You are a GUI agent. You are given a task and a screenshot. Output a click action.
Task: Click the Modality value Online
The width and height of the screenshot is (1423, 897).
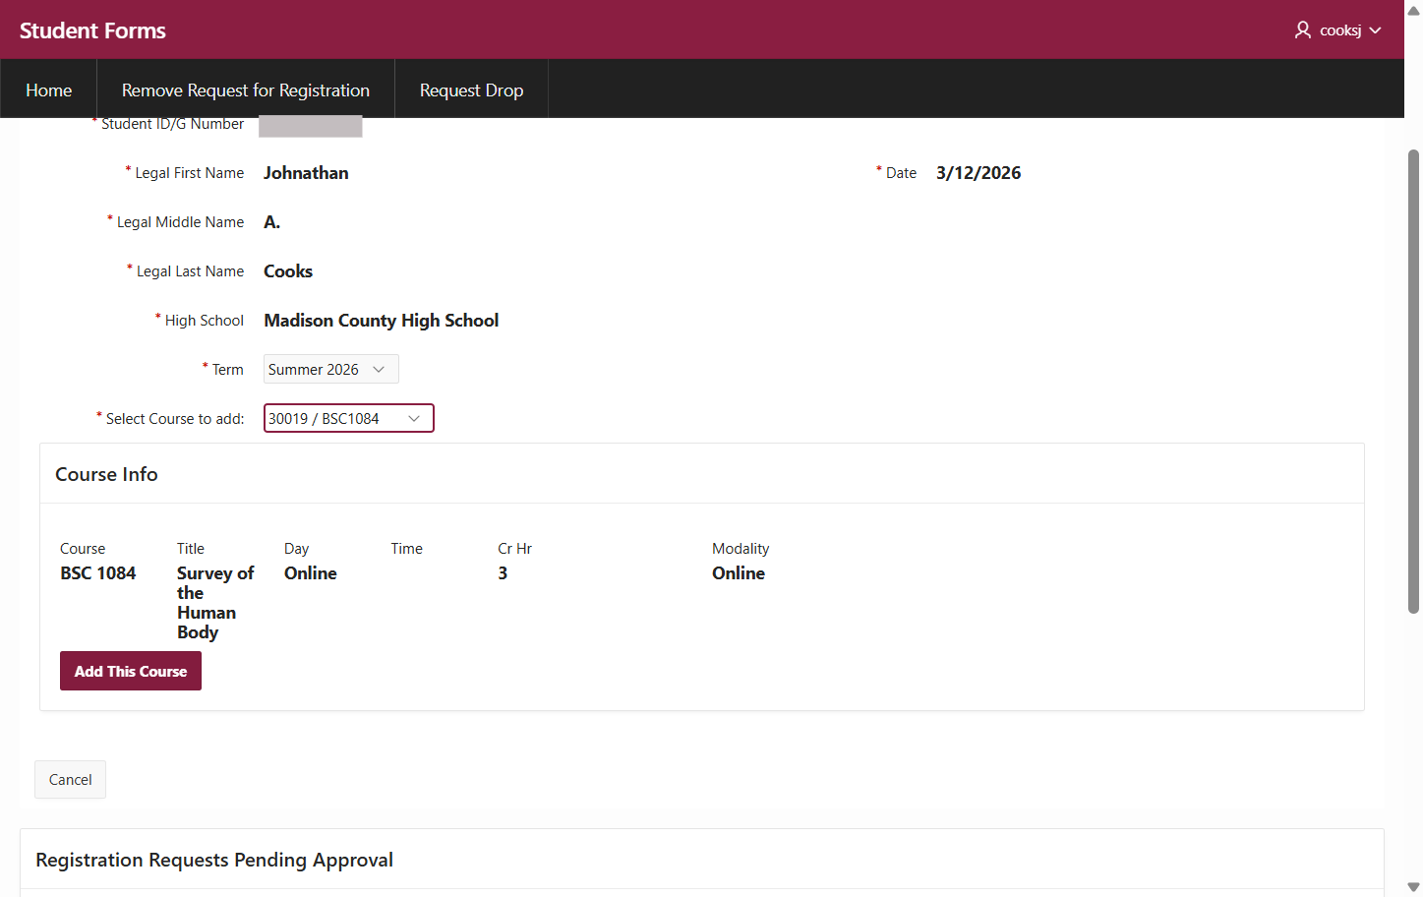click(x=739, y=573)
